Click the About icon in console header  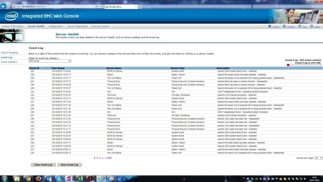(x=312, y=26)
